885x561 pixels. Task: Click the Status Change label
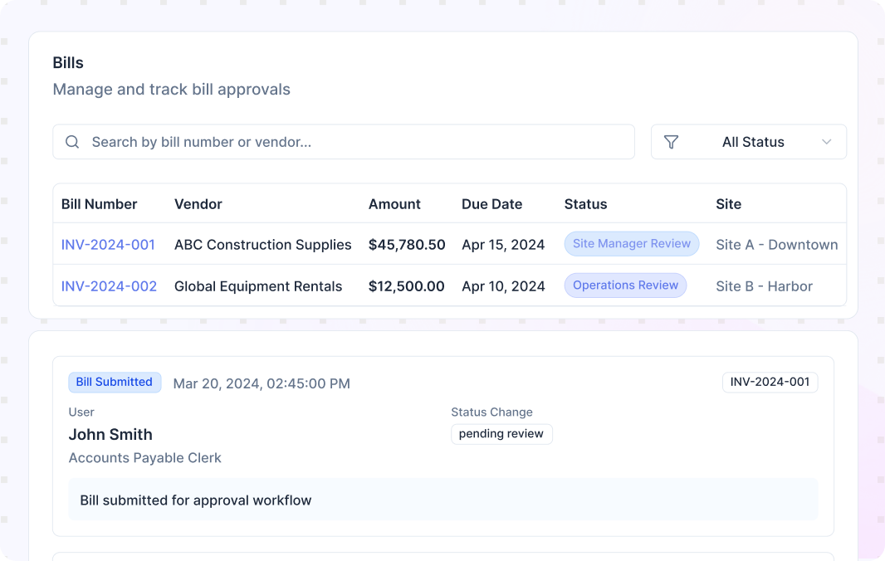pyautogui.click(x=491, y=412)
